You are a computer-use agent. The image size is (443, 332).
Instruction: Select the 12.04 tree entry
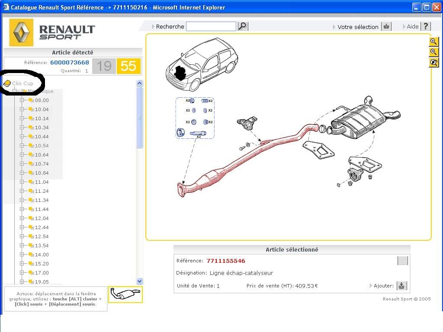coord(42,218)
